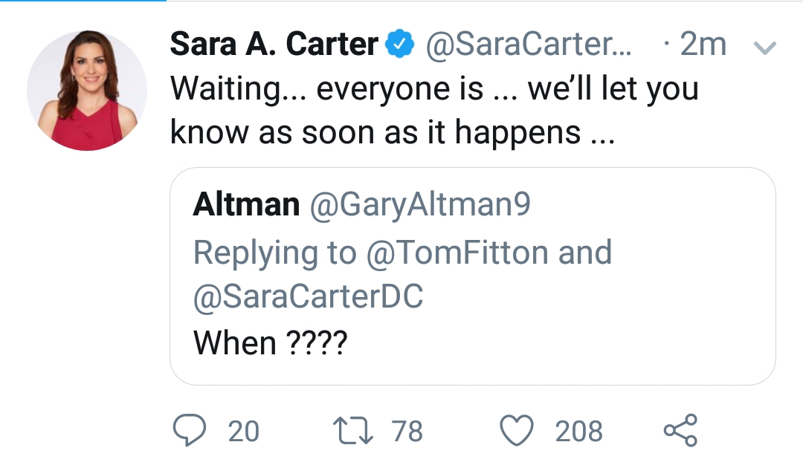The image size is (803, 468).
Task: Click the like count 208
Action: [578, 431]
